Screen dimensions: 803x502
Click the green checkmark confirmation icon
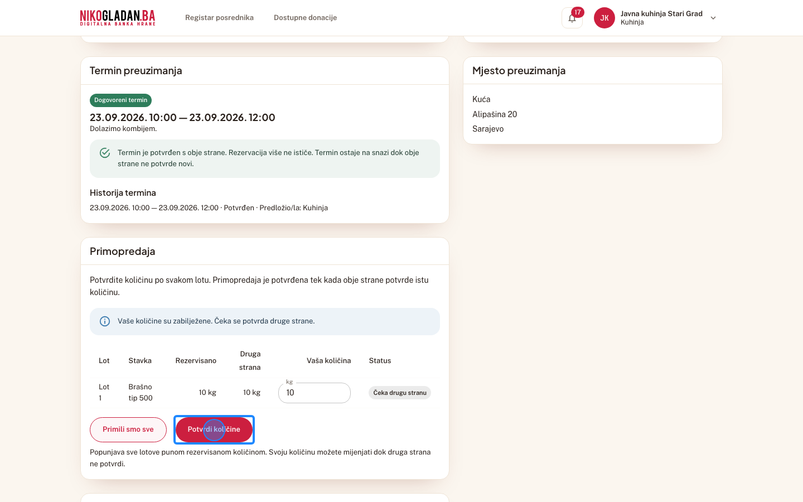point(105,153)
